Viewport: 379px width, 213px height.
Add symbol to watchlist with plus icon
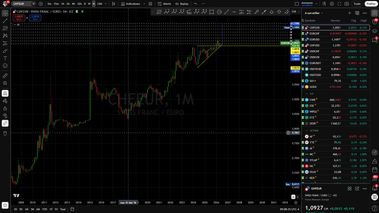click(349, 13)
